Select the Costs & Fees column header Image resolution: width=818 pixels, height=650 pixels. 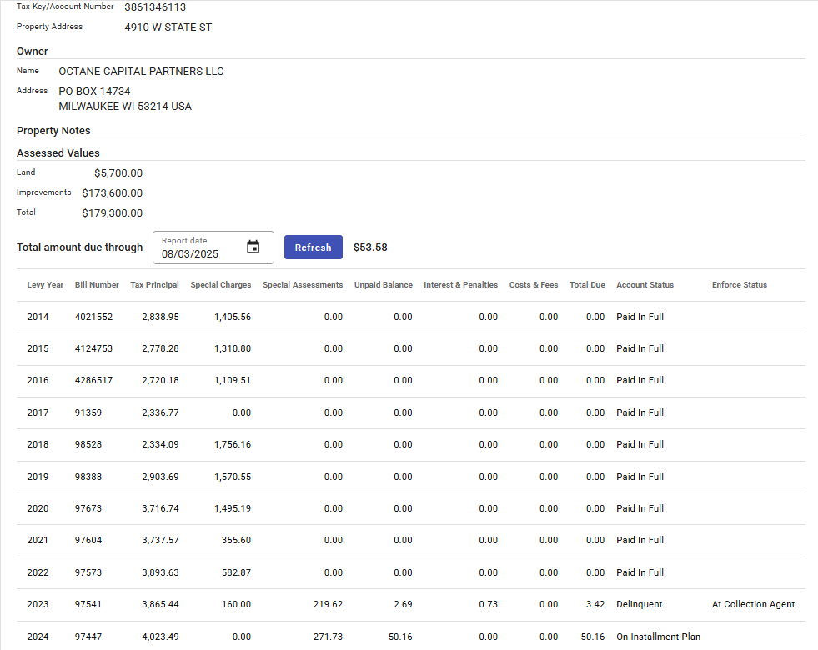point(534,285)
